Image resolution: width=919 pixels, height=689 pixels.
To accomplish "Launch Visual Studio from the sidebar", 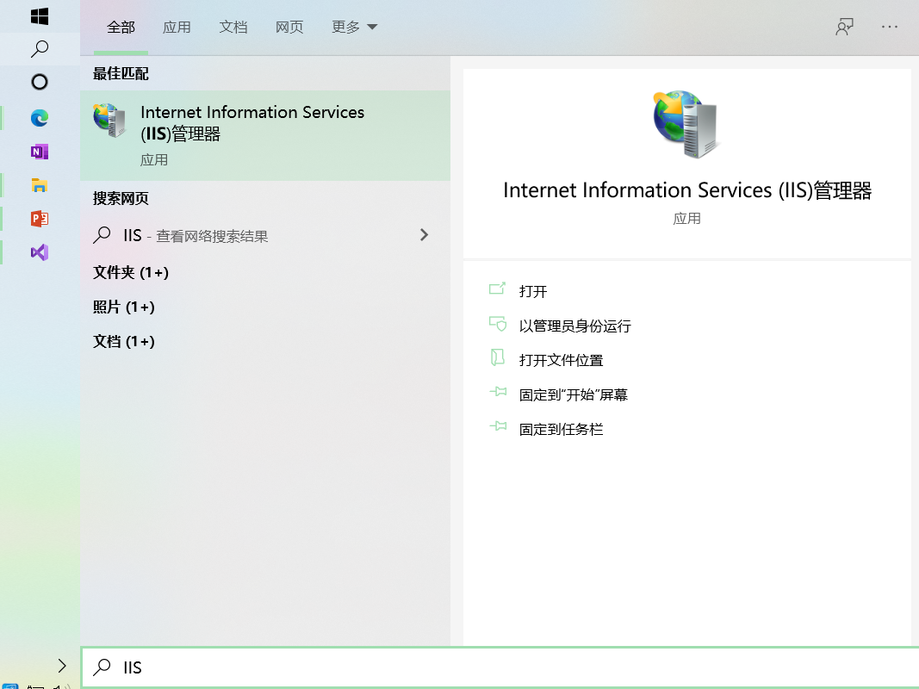I will tap(39, 252).
